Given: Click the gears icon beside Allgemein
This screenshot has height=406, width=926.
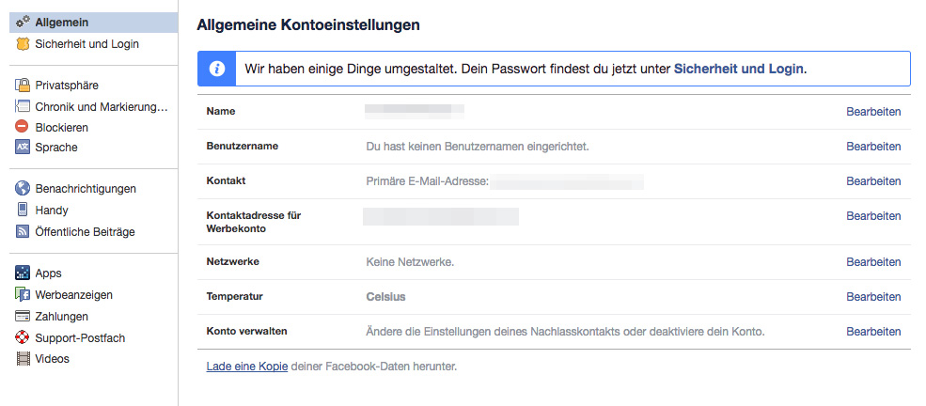Looking at the screenshot, I should tap(24, 23).
